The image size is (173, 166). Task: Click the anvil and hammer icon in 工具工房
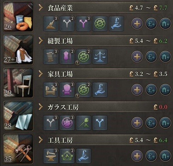51,156
